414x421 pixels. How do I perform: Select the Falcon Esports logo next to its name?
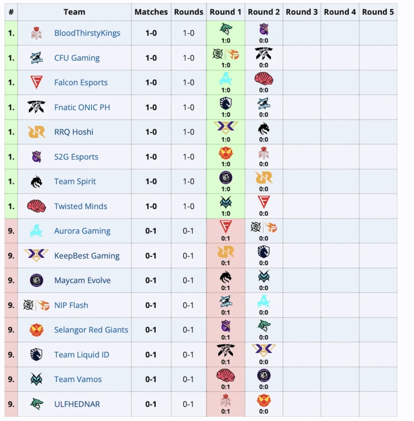37,83
